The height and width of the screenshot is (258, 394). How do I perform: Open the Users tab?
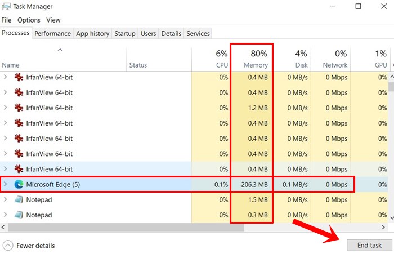click(148, 34)
